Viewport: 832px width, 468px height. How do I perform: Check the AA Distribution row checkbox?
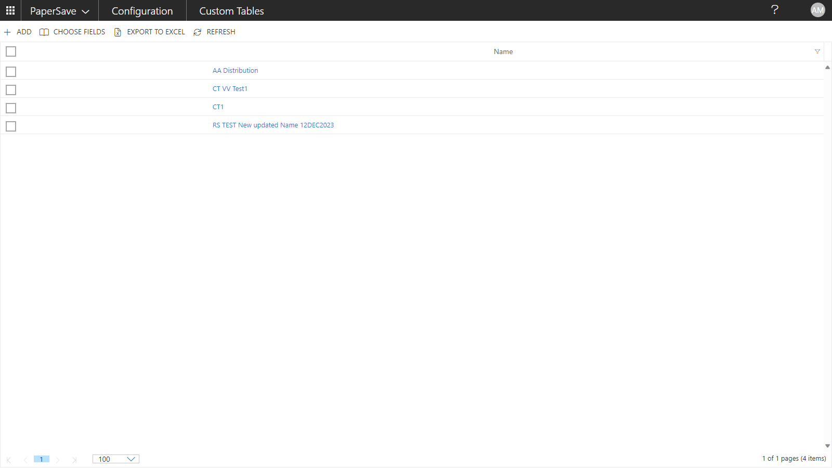[11, 72]
